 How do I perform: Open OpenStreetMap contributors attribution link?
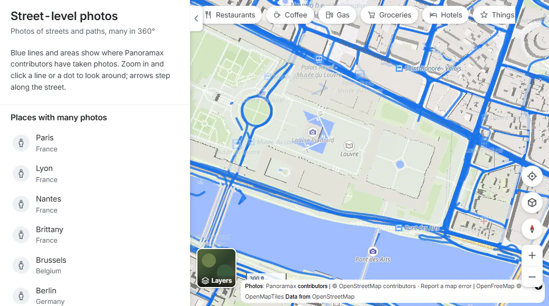[x=377, y=286]
